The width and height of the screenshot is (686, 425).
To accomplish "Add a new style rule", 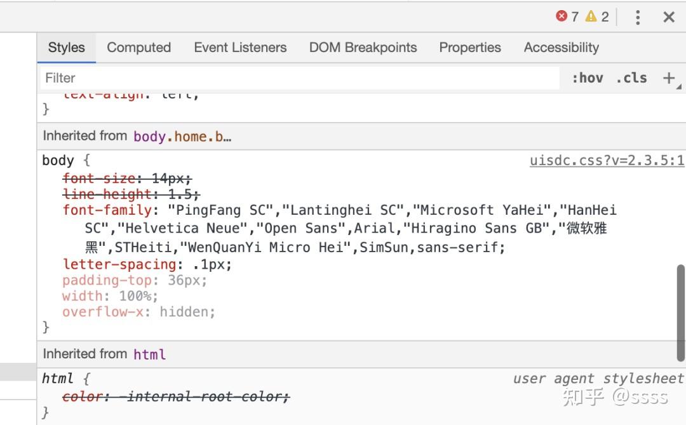I will pyautogui.click(x=668, y=78).
